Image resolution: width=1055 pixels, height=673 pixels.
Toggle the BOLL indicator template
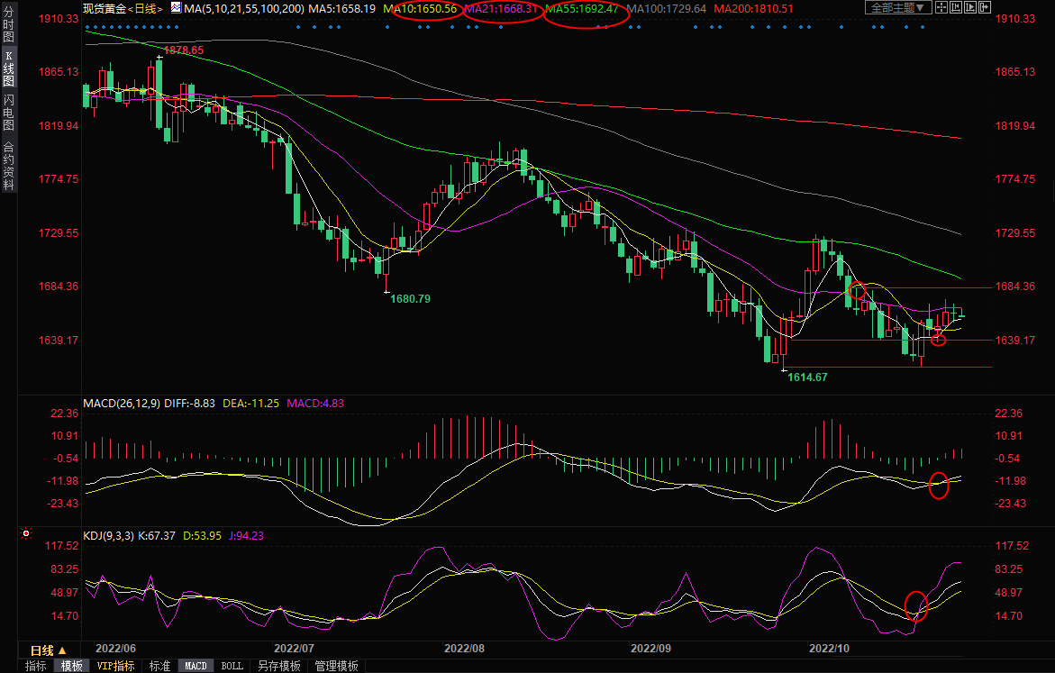pyautogui.click(x=232, y=666)
